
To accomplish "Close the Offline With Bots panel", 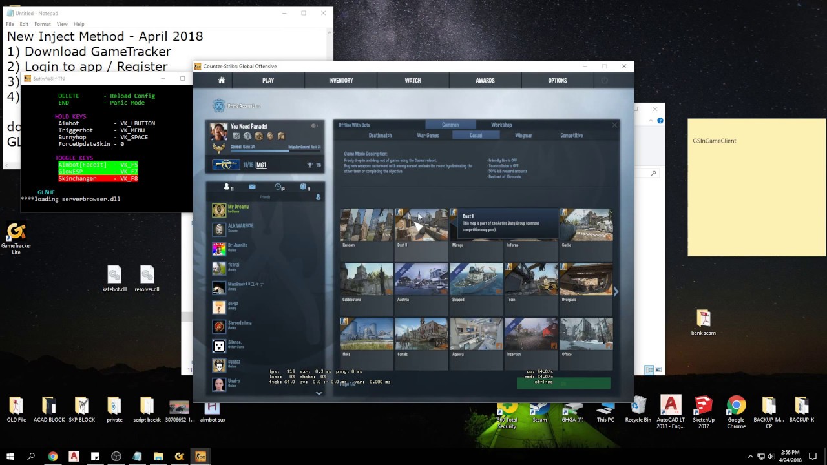I will coord(614,125).
